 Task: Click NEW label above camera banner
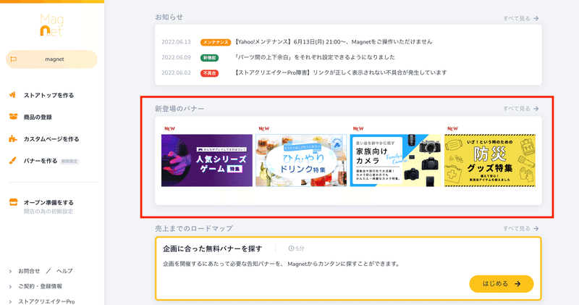tap(358, 129)
